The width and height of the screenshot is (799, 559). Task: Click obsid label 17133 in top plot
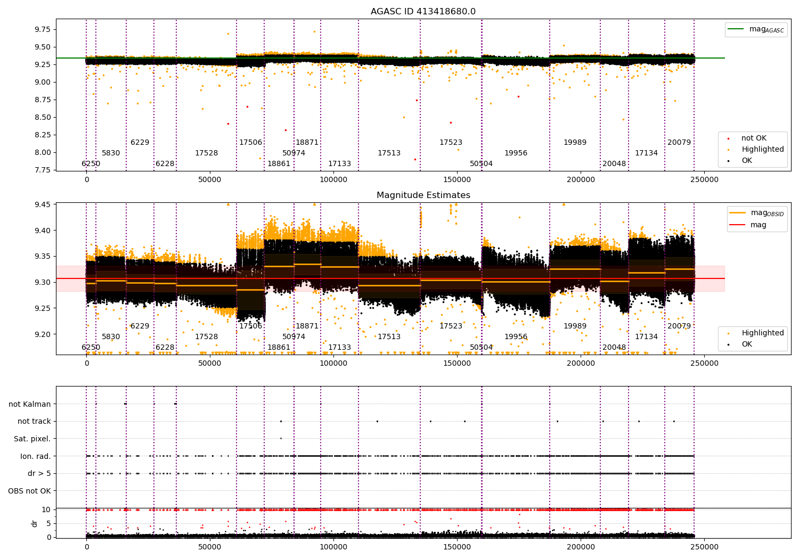click(x=339, y=163)
